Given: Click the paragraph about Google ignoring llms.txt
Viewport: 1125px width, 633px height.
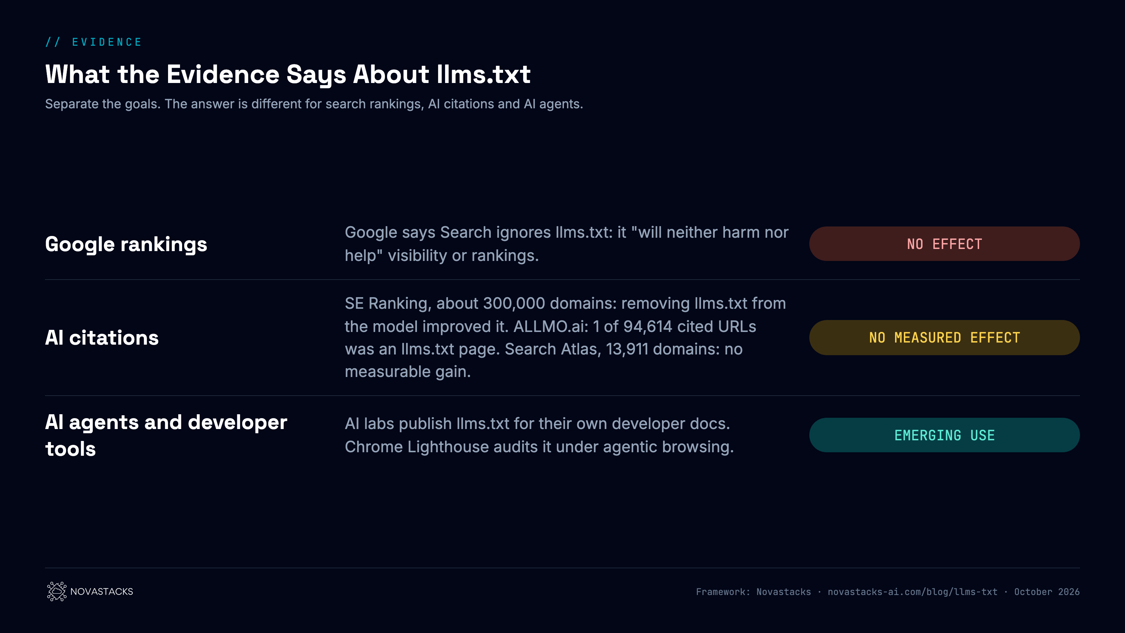Looking at the screenshot, I should point(566,244).
